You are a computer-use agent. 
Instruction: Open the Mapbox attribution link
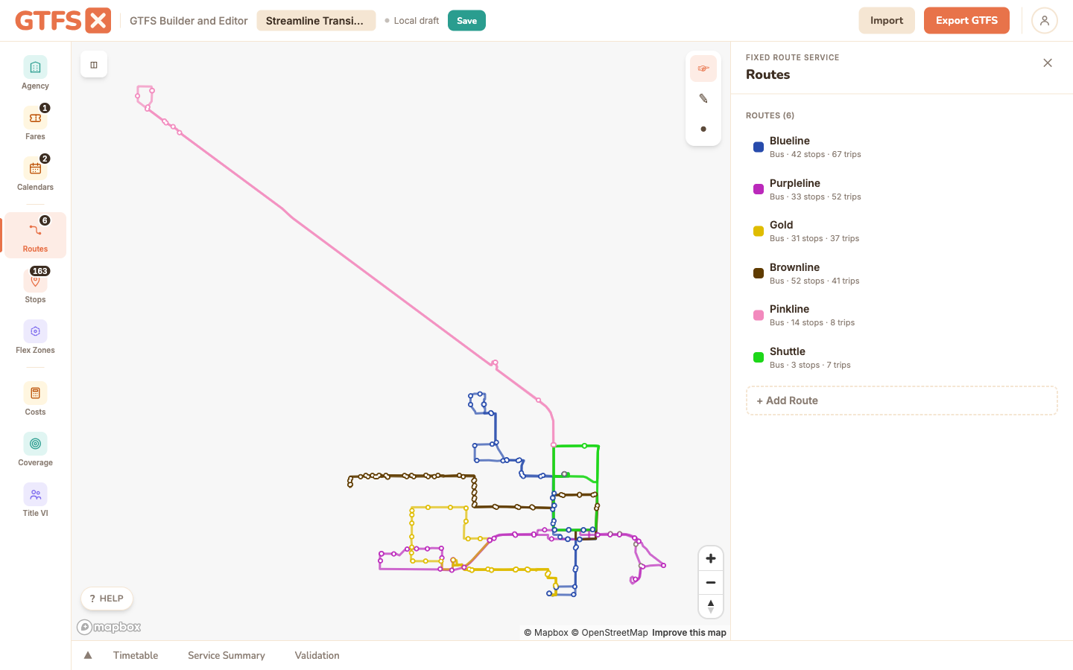point(546,633)
